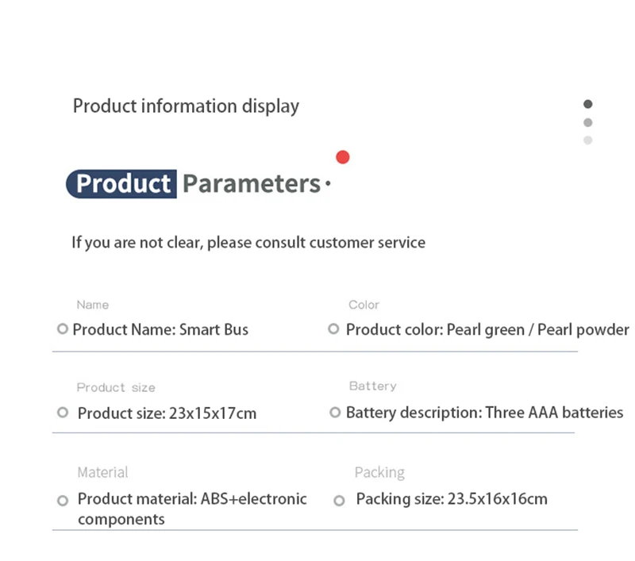Click the blue Product badge
635x561 pixels.
(x=121, y=184)
